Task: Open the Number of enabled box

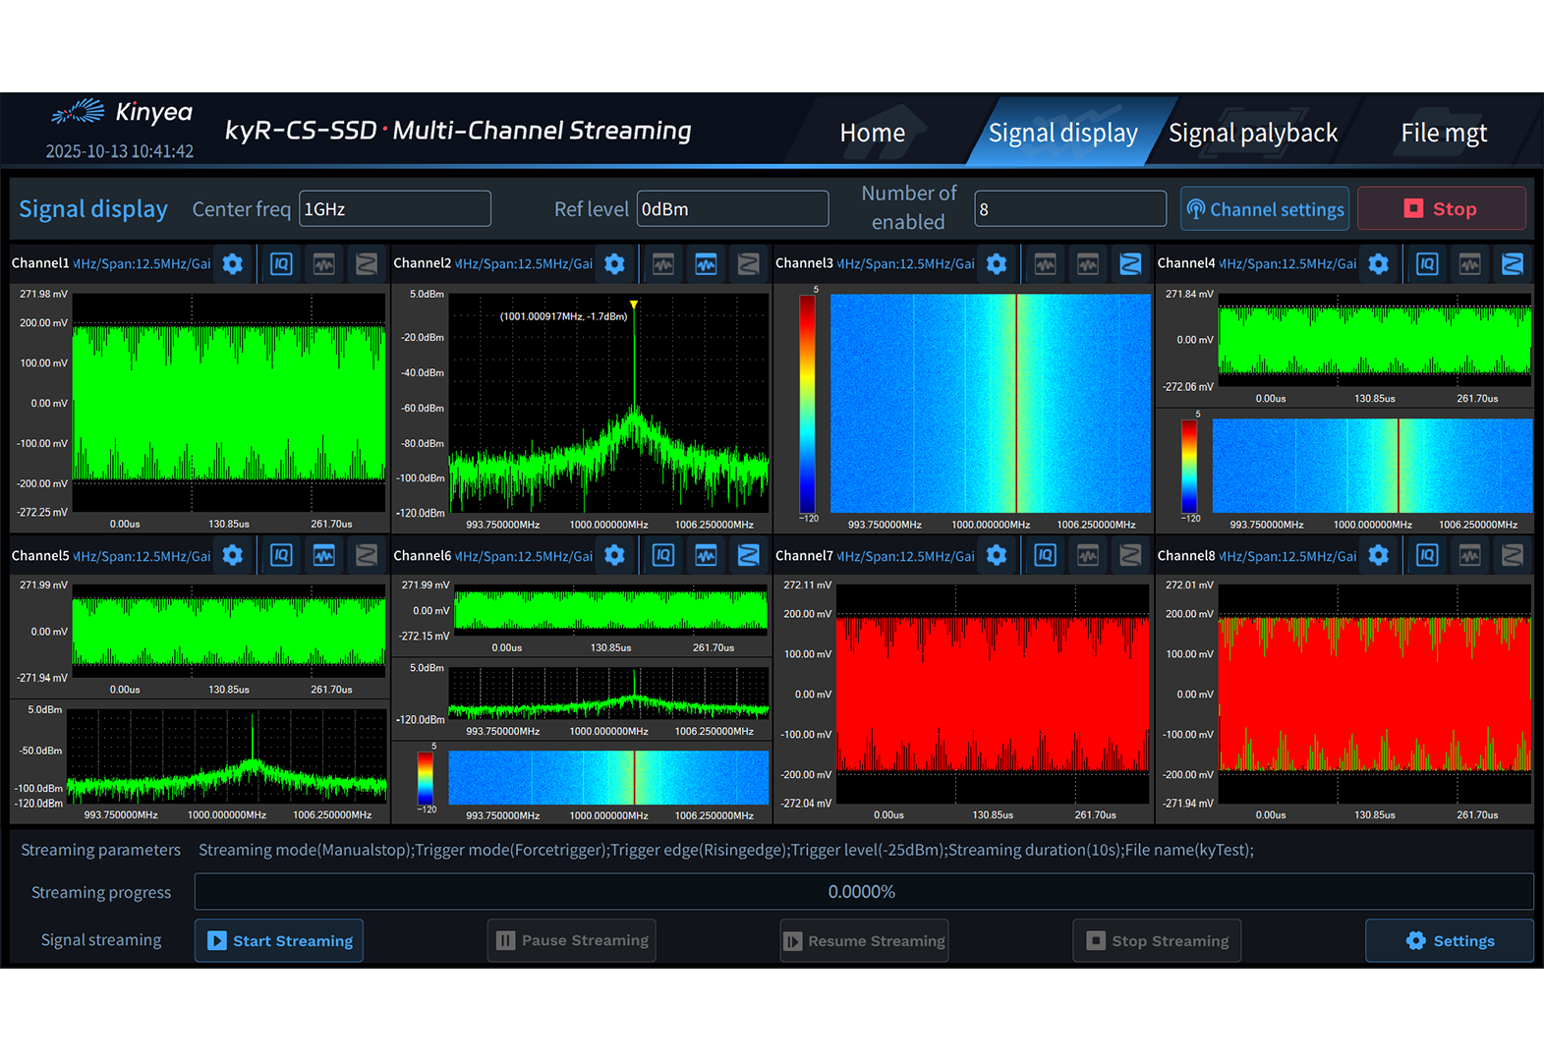Action: 1069,209
